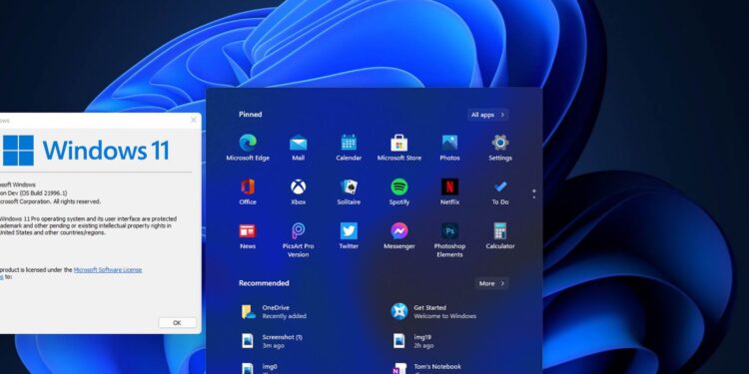The width and height of the screenshot is (749, 374).
Task: Launch Photoshop Elements
Action: click(449, 239)
